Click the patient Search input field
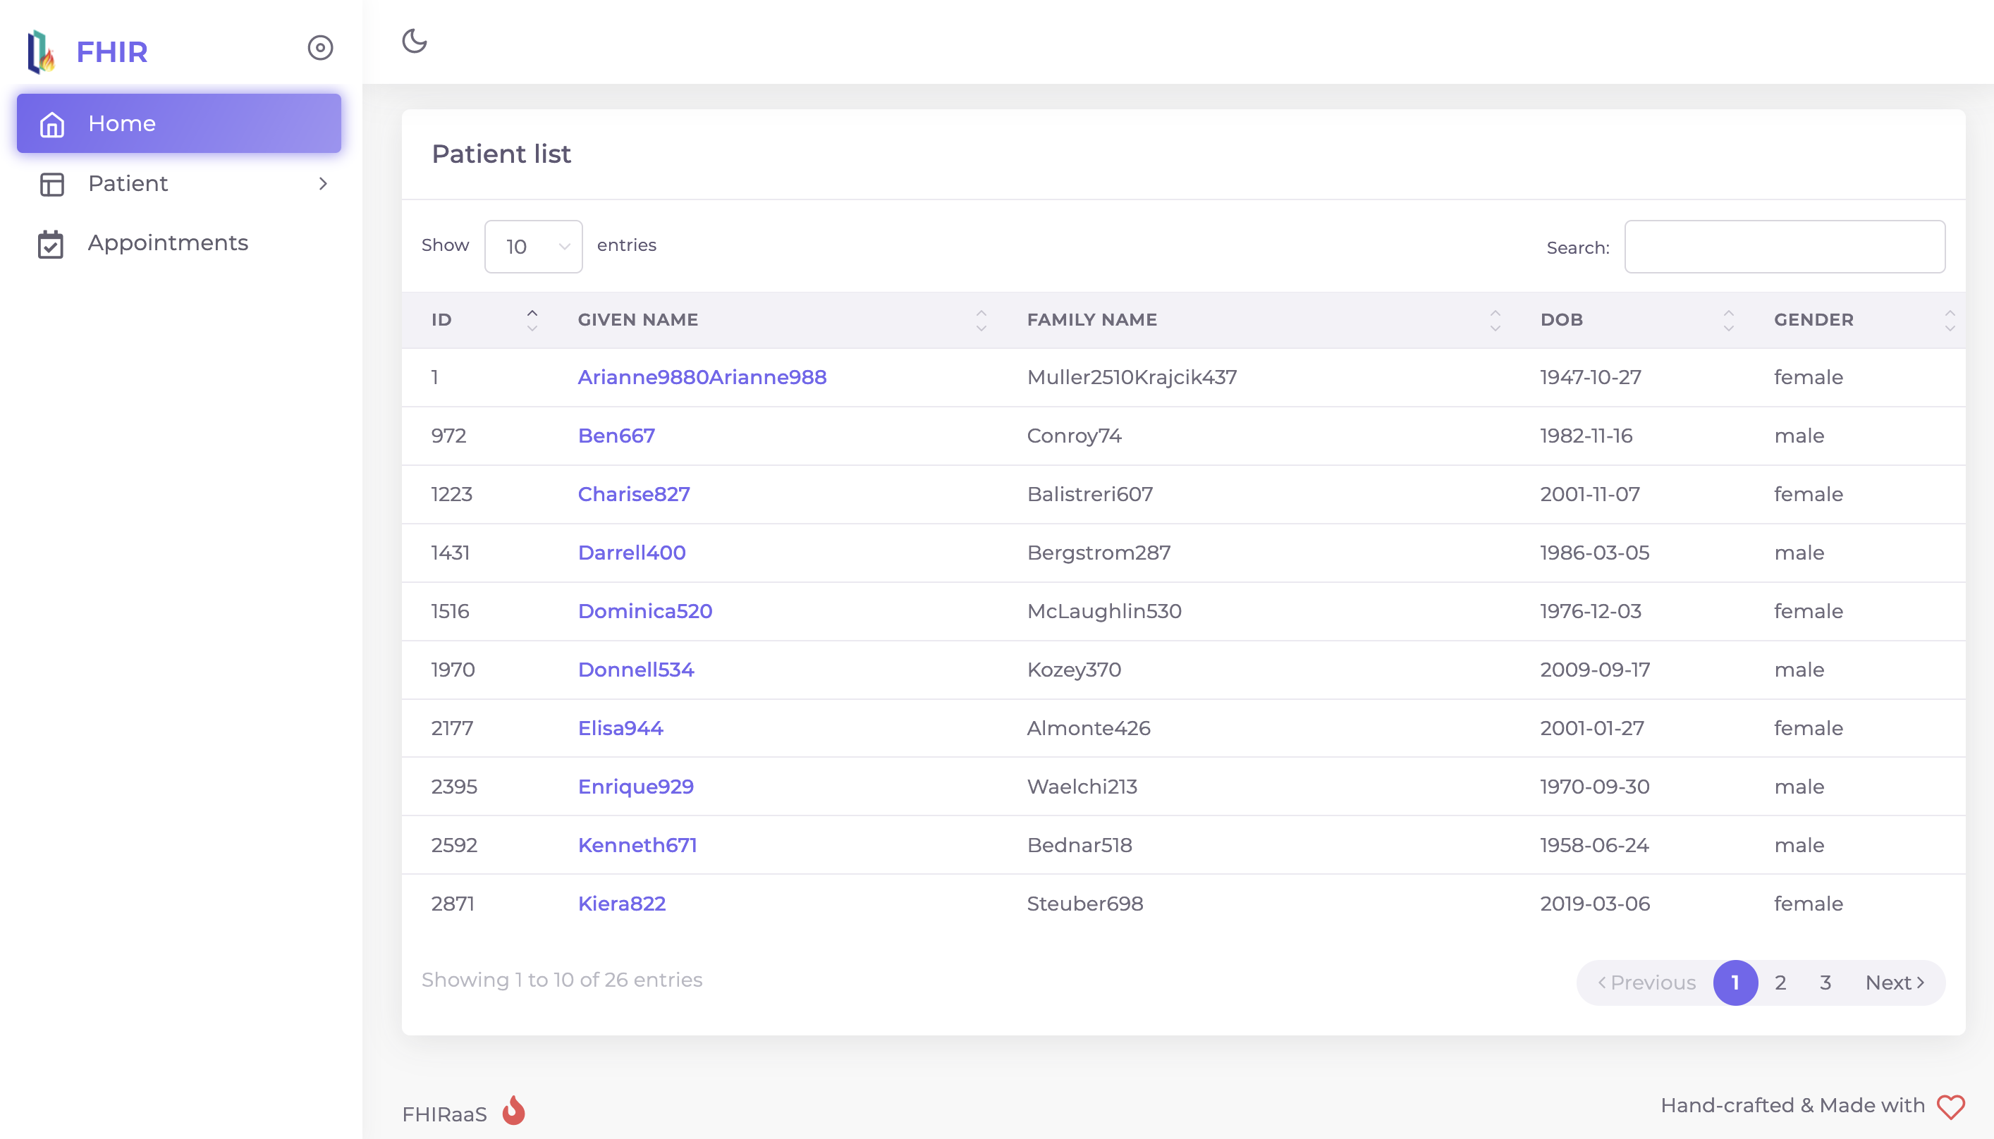The width and height of the screenshot is (1994, 1139). 1785,247
